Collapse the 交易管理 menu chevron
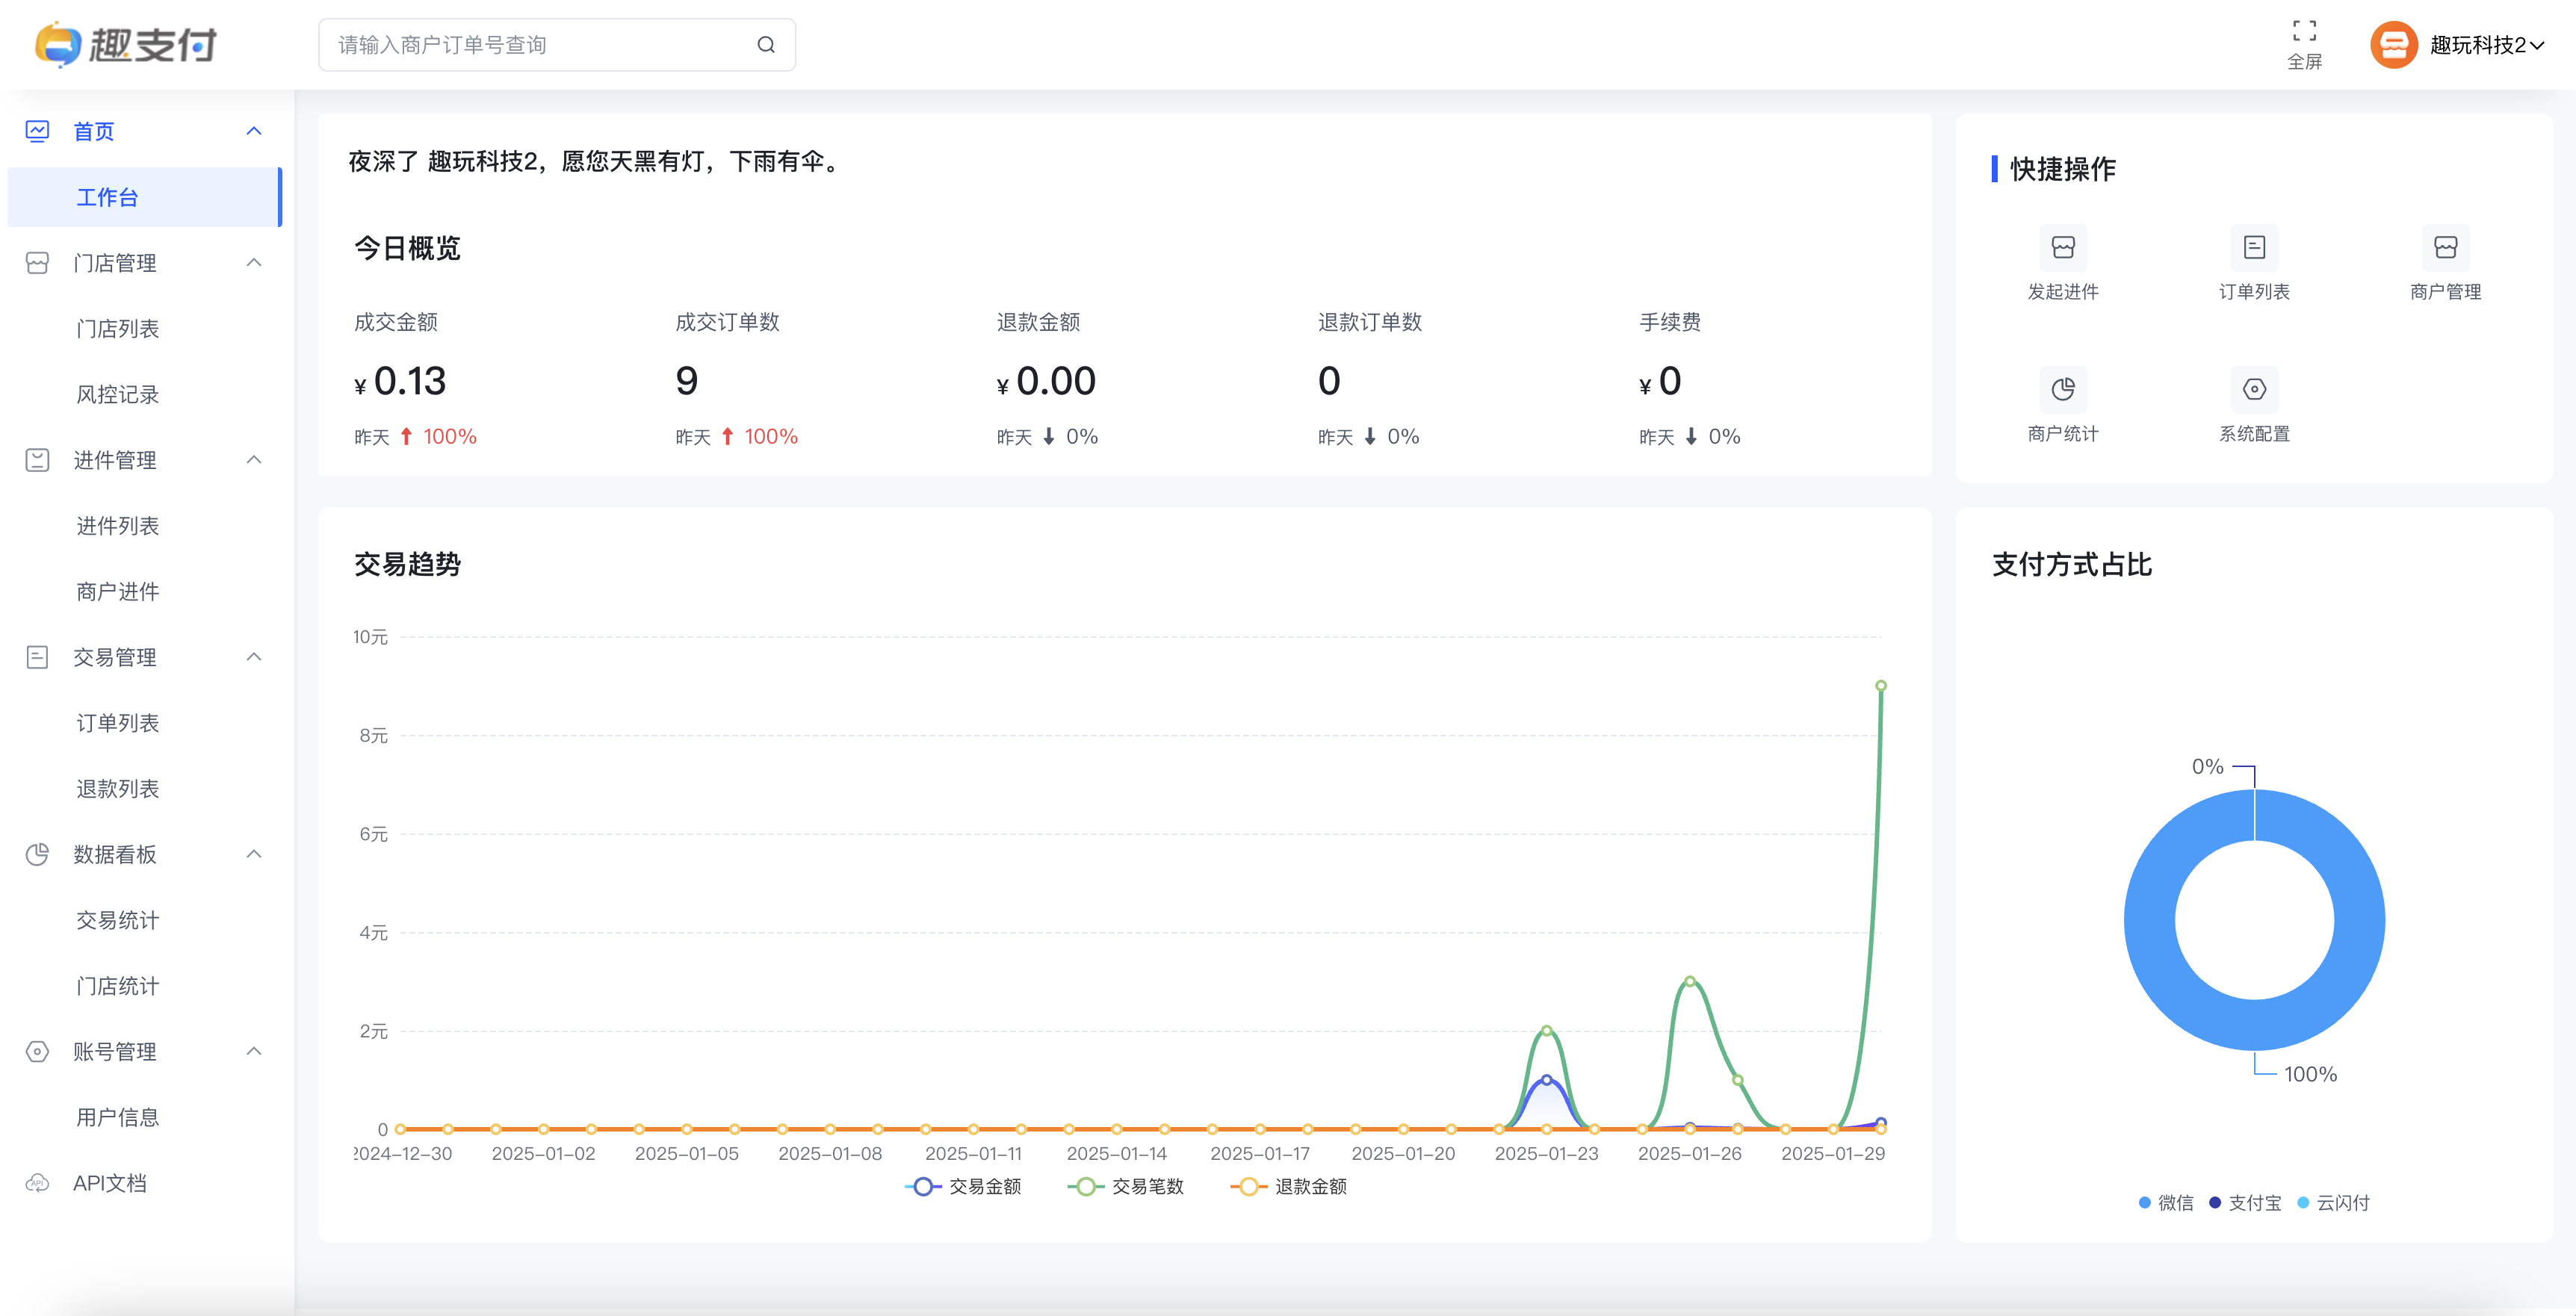The height and width of the screenshot is (1316, 2576). coord(254,657)
